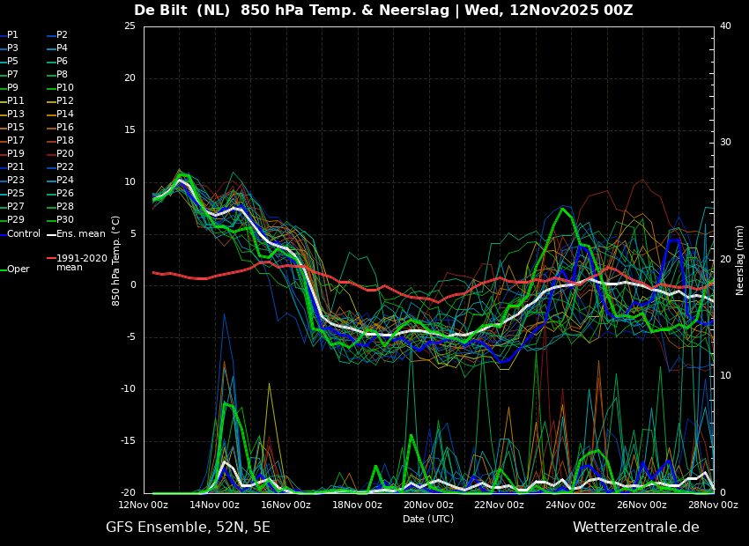Select the P22 legend entry
The height and width of the screenshot is (546, 749).
click(x=65, y=167)
